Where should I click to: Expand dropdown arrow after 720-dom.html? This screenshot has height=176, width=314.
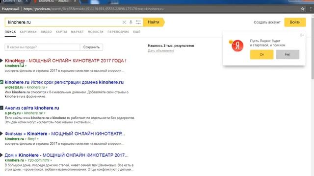point(51,160)
